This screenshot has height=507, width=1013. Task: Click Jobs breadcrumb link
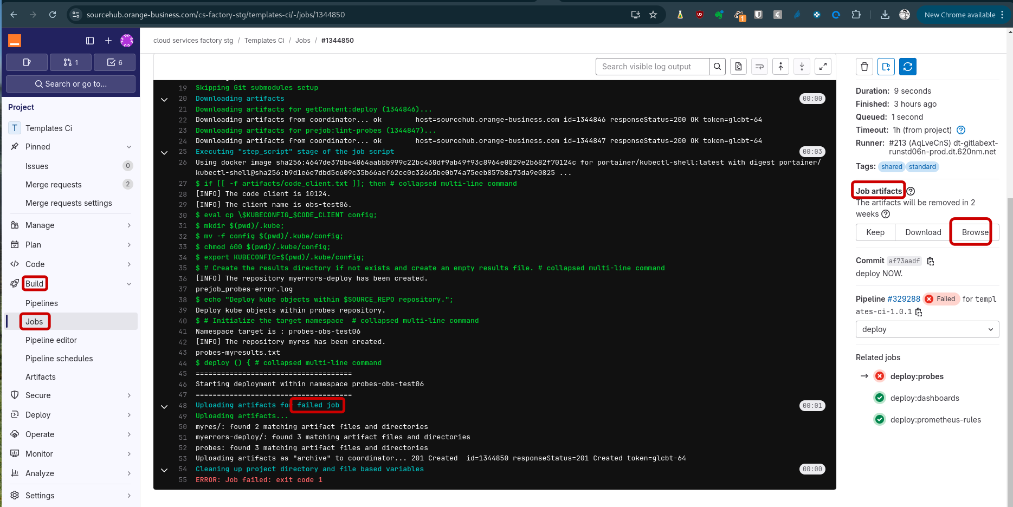pyautogui.click(x=302, y=41)
